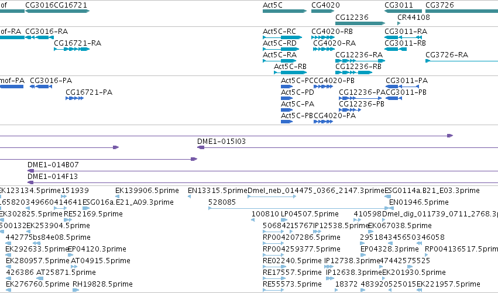Click transcript CG3011-RB

point(396,49)
